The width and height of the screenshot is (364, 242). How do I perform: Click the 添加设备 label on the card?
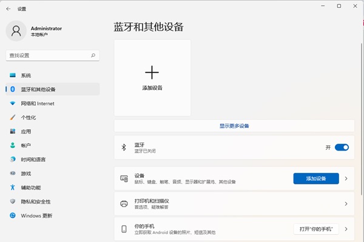pos(152,88)
